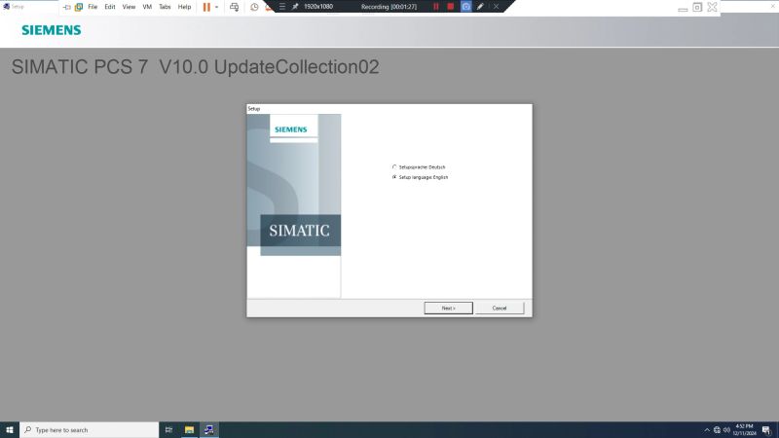This screenshot has width=779, height=438.
Task: Click the blue camera screenshot icon
Action: point(466,7)
